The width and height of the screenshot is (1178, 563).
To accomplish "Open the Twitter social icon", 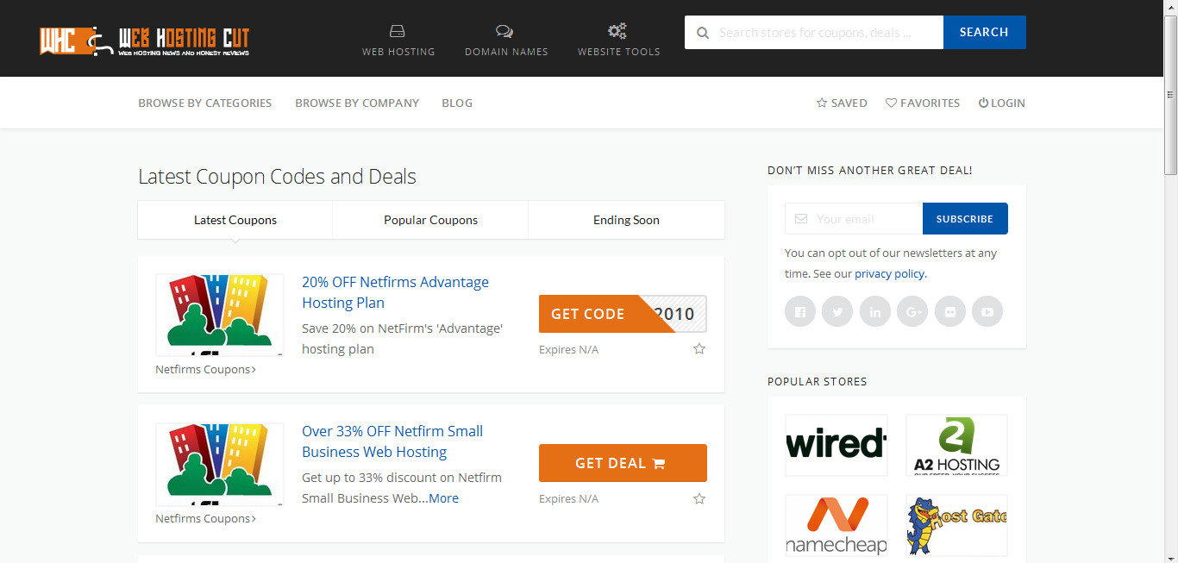I will [837, 311].
